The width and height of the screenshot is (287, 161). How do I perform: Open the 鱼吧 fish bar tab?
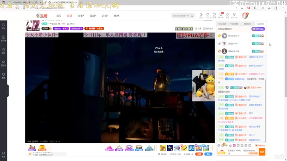(117, 16)
